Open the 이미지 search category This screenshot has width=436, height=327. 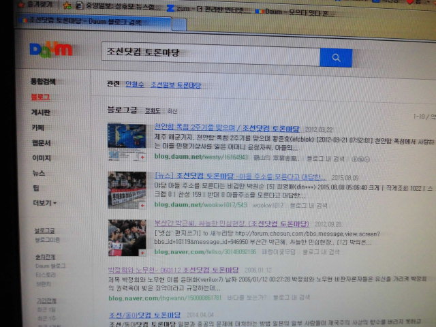coord(42,158)
